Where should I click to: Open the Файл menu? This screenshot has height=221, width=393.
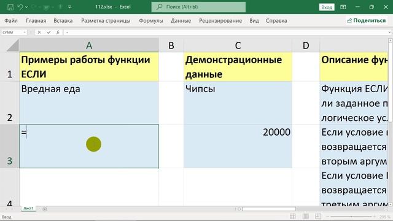11,21
